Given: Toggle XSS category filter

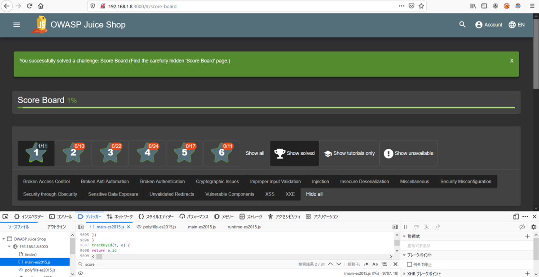Looking at the screenshot, I should (x=270, y=194).
